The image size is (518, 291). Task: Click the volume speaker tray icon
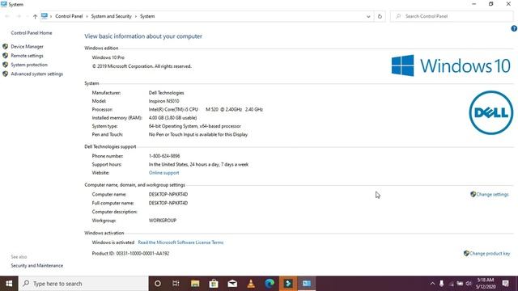[469, 284]
